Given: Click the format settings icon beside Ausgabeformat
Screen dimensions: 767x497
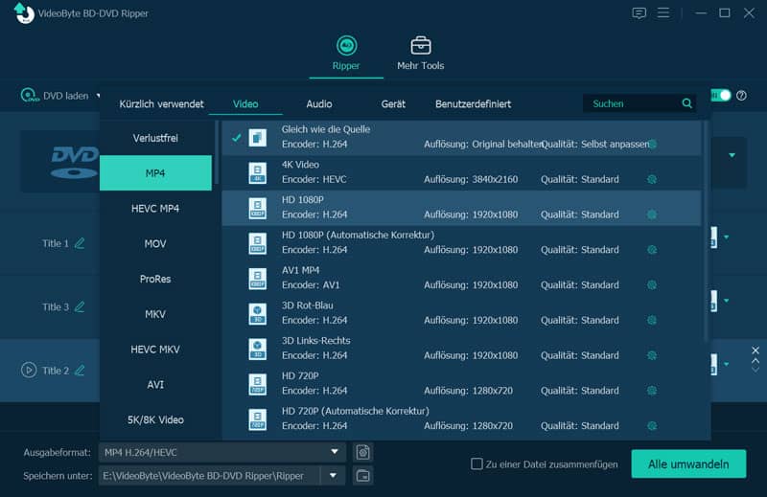Looking at the screenshot, I should [x=362, y=452].
